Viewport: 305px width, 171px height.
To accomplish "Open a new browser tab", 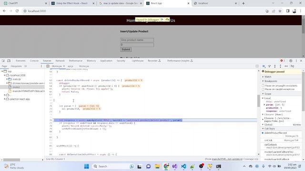I will (x=243, y=3).
